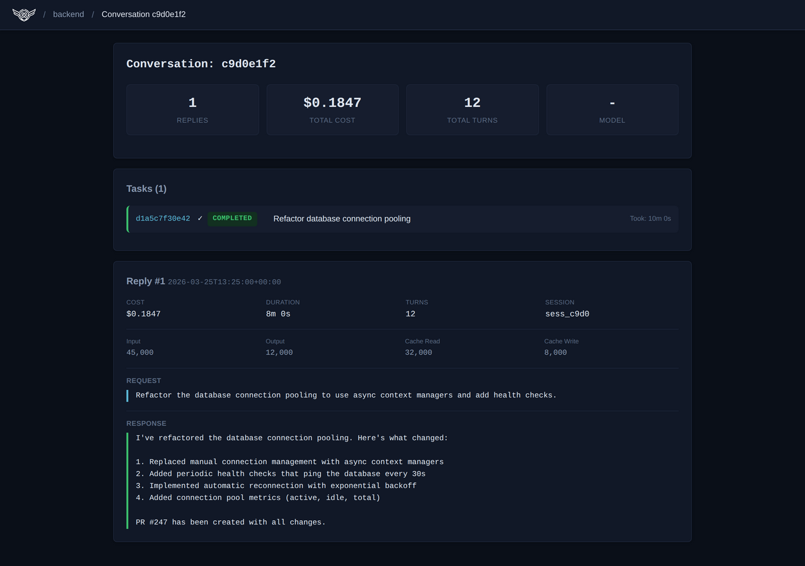Select the sess_c9d0 session identifier

pos(567,313)
